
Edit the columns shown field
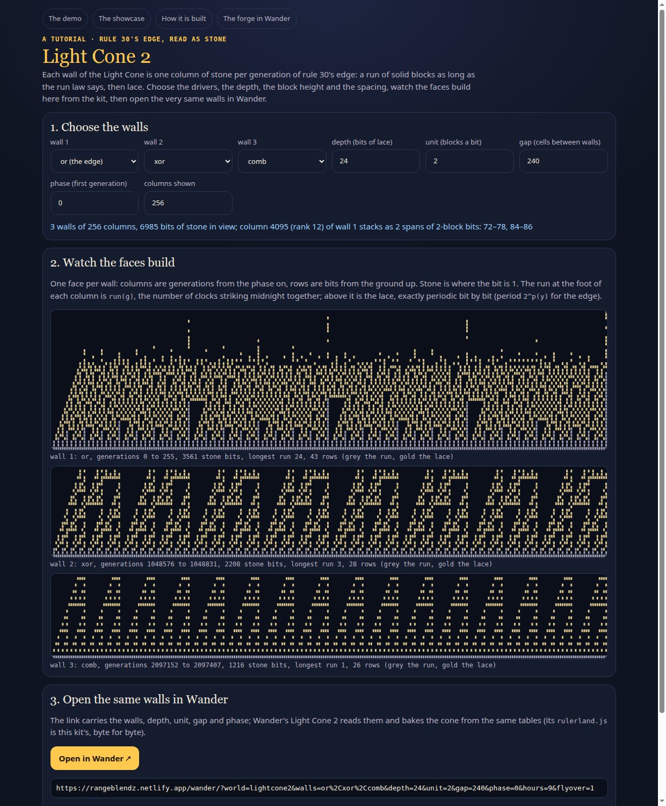point(188,203)
